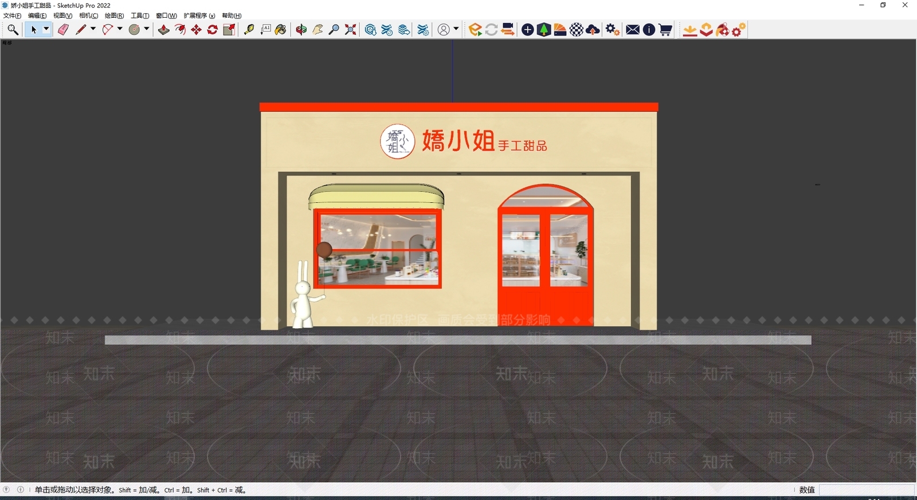
Task: Choose the Zoom magnifier tool
Action: click(334, 30)
